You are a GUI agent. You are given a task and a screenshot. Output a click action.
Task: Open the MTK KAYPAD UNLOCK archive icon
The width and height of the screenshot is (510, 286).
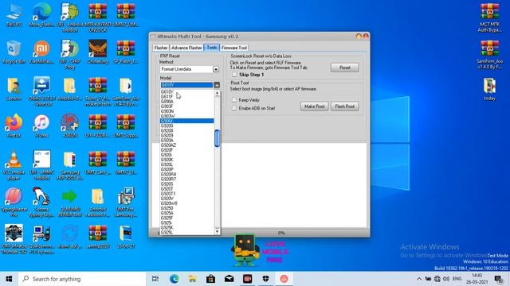click(x=98, y=17)
